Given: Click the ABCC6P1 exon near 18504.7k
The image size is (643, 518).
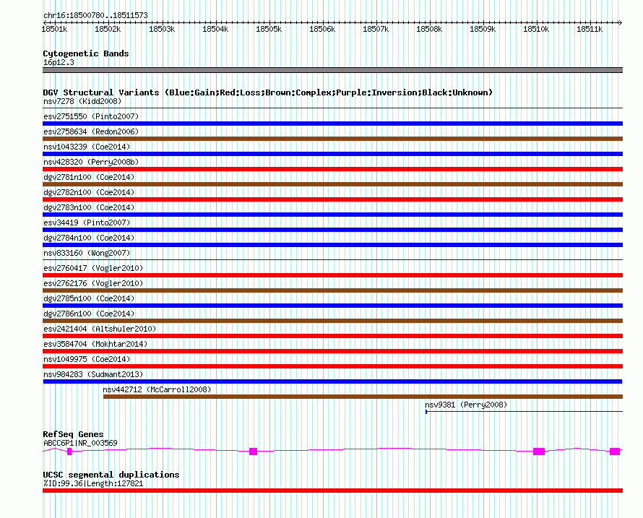Looking at the screenshot, I should [x=253, y=452].
